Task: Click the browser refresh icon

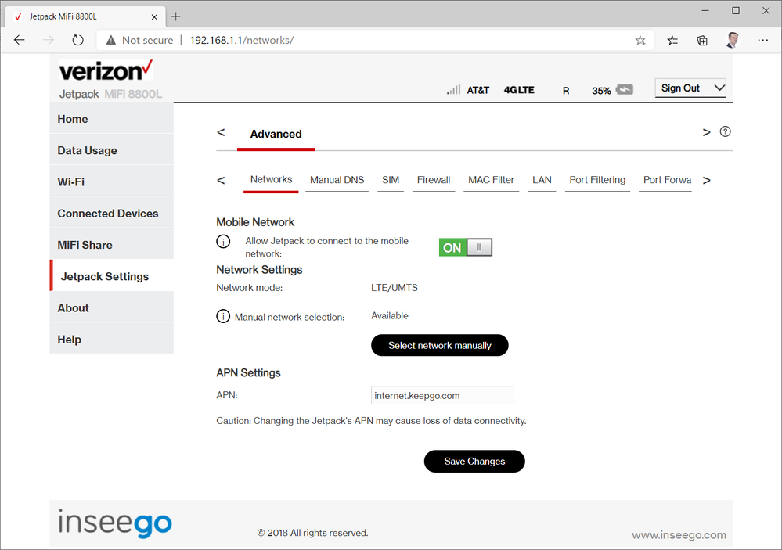Action: 77,40
